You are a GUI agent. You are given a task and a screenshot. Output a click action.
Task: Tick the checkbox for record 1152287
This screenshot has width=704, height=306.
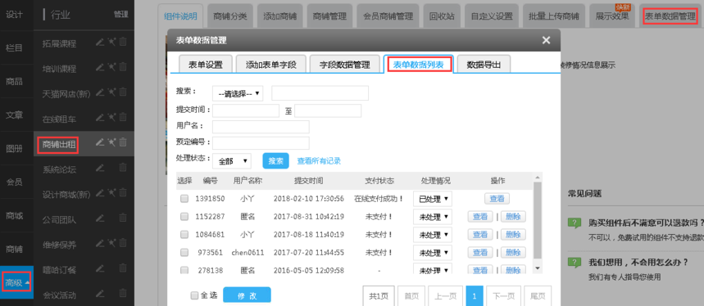pyautogui.click(x=184, y=217)
